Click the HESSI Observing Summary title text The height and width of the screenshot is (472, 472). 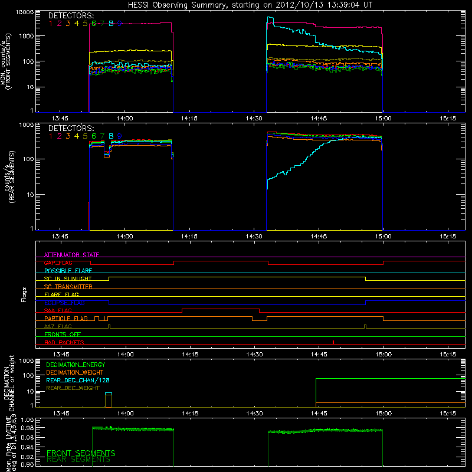[x=250, y=5]
